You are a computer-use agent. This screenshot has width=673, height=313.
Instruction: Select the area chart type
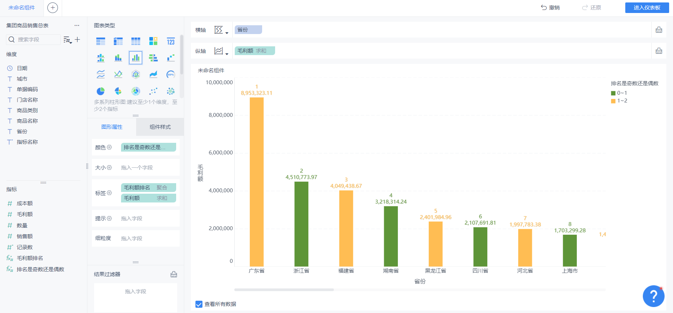coord(153,74)
